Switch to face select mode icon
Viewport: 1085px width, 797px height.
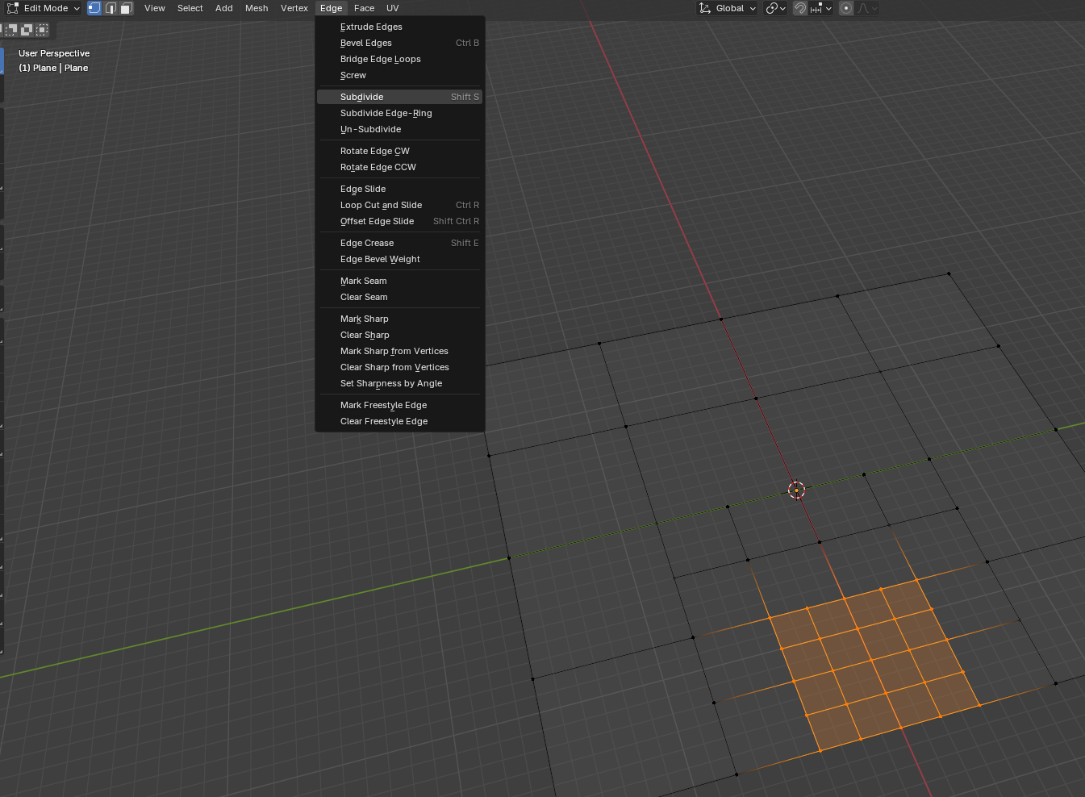(x=126, y=8)
